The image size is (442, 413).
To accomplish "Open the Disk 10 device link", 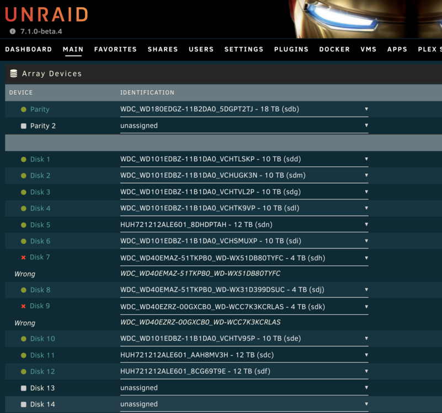I will [42, 339].
